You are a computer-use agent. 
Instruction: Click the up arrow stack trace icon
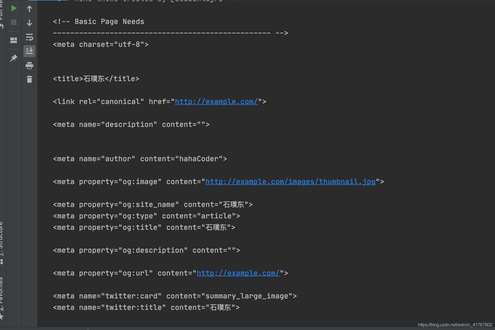(29, 9)
